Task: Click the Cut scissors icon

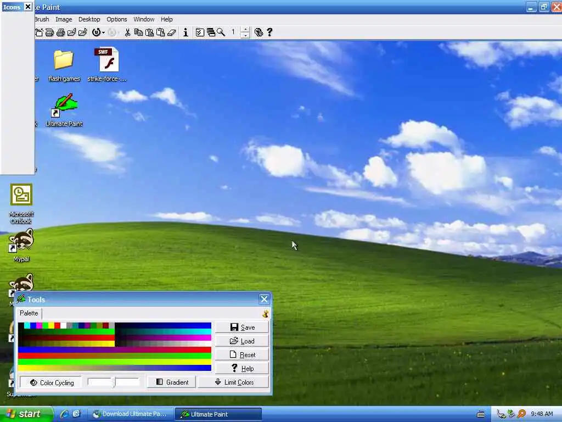Action: tap(127, 32)
